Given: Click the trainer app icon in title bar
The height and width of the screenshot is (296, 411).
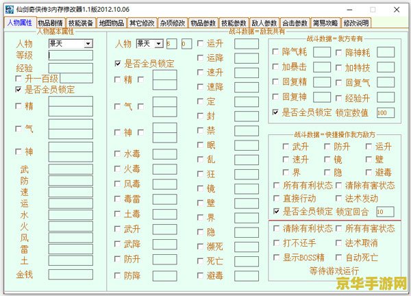Looking at the screenshot, I should click(10, 10).
